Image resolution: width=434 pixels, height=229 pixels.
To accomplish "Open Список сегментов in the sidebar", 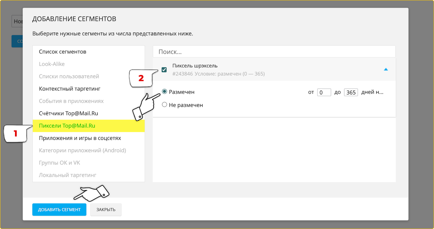I will pyautogui.click(x=63, y=52).
